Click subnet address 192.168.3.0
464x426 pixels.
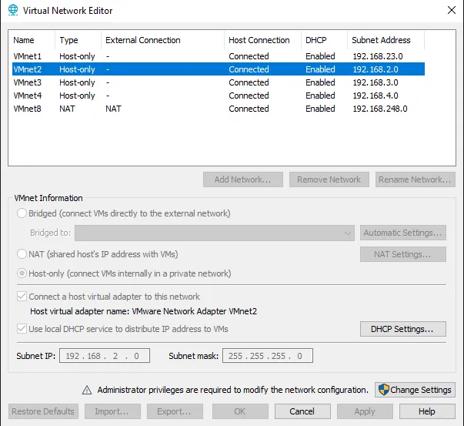(376, 82)
